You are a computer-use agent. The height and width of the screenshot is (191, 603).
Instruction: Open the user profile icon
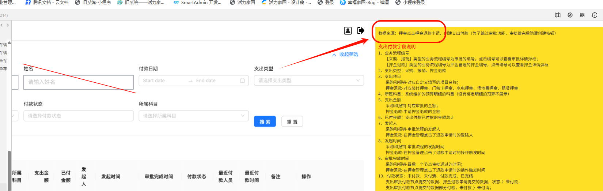click(x=348, y=31)
